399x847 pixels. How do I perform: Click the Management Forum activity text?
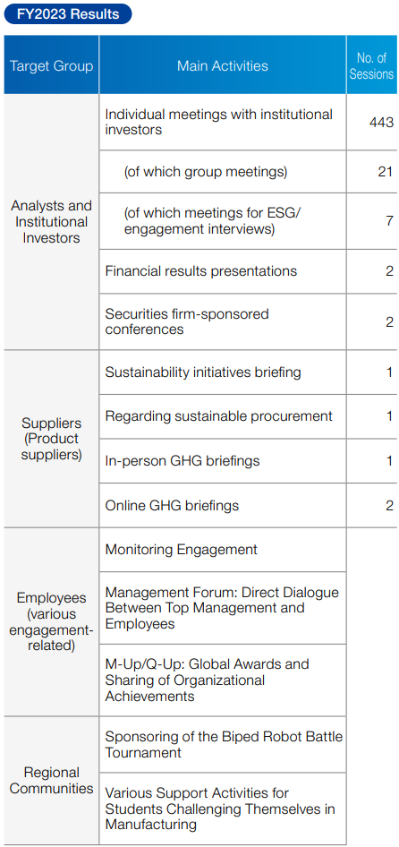coord(222,608)
